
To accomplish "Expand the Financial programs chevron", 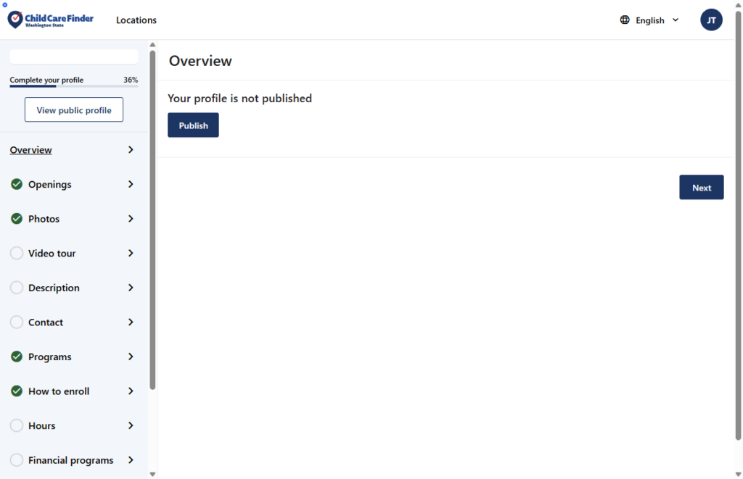I will tap(131, 460).
